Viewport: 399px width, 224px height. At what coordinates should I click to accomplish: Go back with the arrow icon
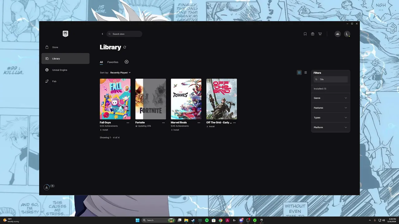click(x=102, y=34)
